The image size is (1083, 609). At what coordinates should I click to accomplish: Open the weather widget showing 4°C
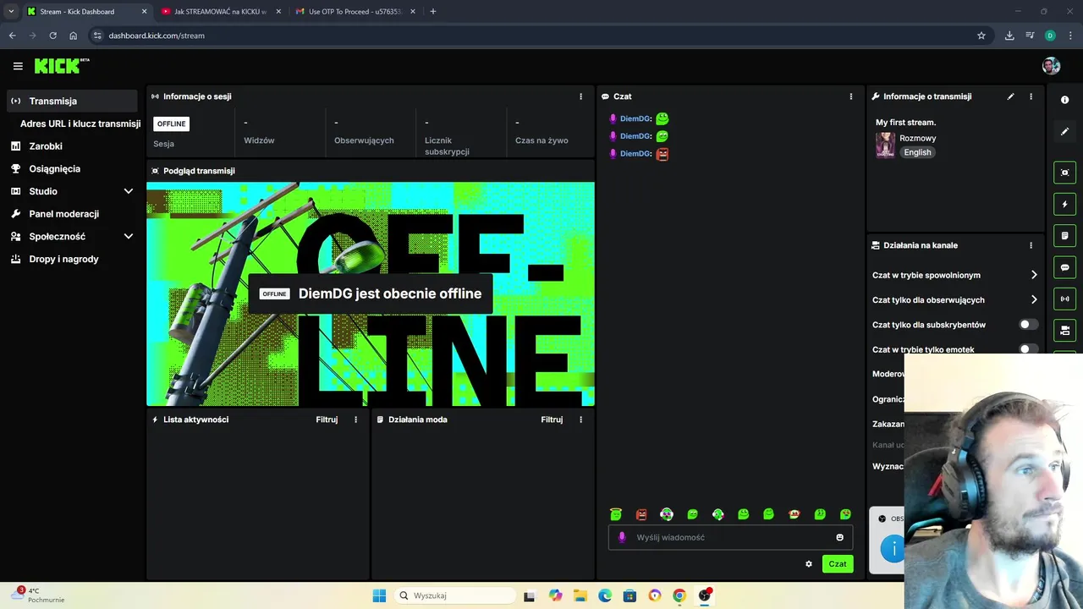tap(38, 595)
